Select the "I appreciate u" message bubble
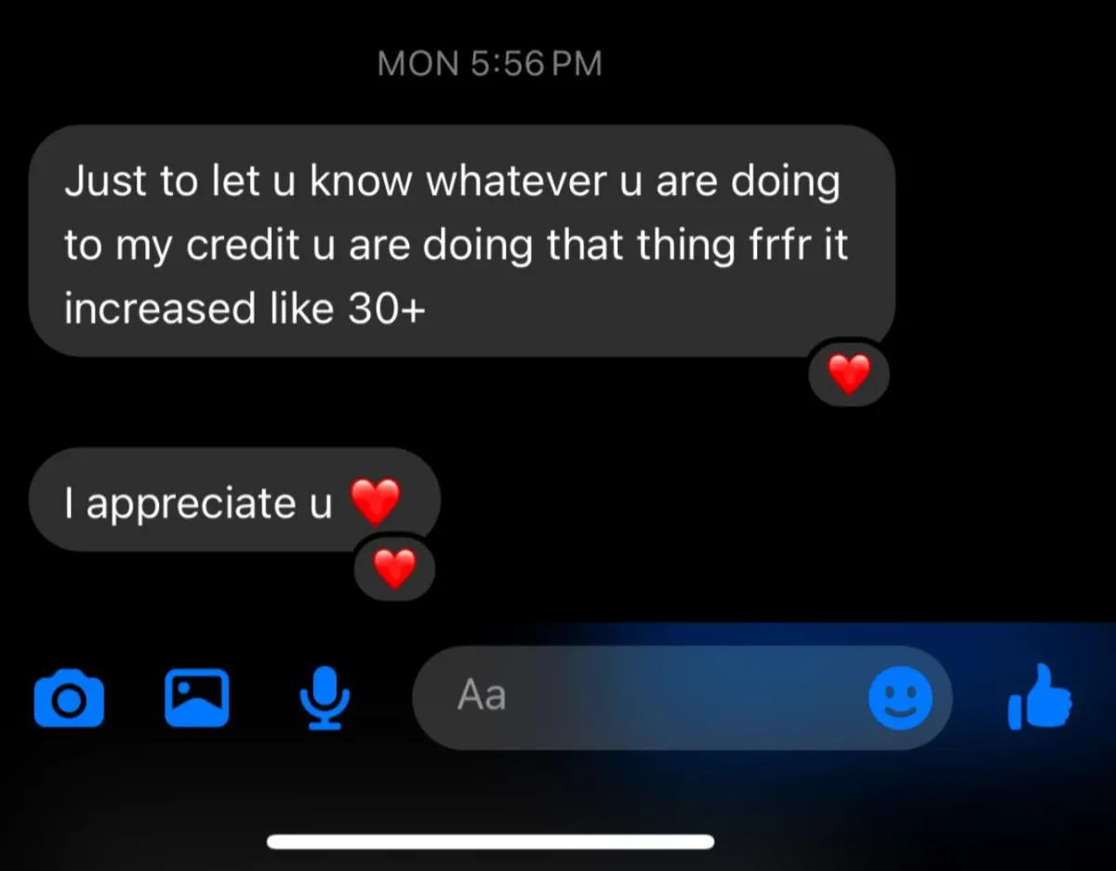This screenshot has width=1116, height=871. (234, 500)
